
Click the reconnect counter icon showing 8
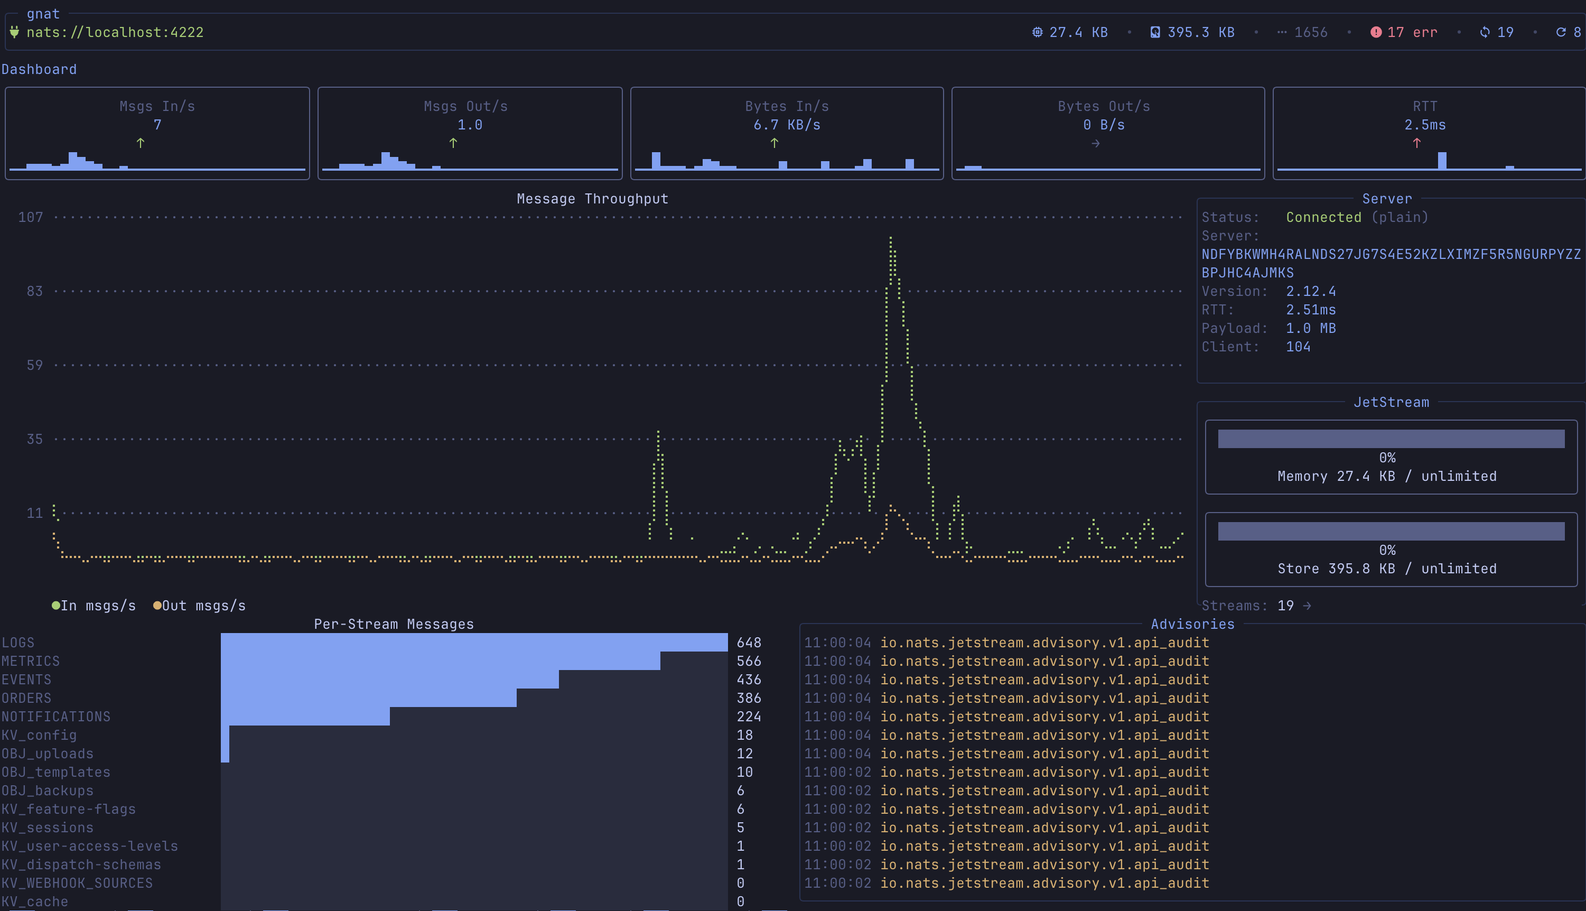coord(1569,32)
